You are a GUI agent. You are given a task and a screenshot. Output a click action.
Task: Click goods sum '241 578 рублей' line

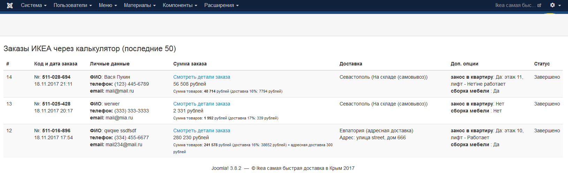click(x=253, y=148)
